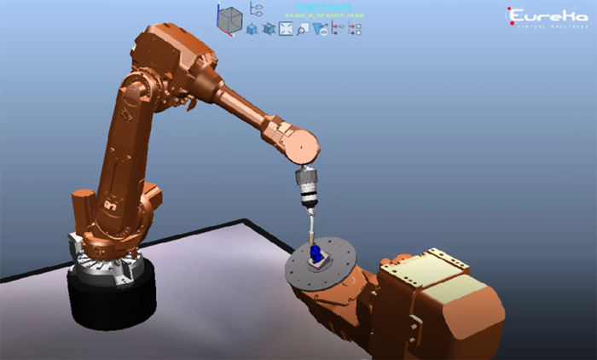This screenshot has height=360, width=597.
Task: Select the robot's orange forearm link
Action: [247, 111]
